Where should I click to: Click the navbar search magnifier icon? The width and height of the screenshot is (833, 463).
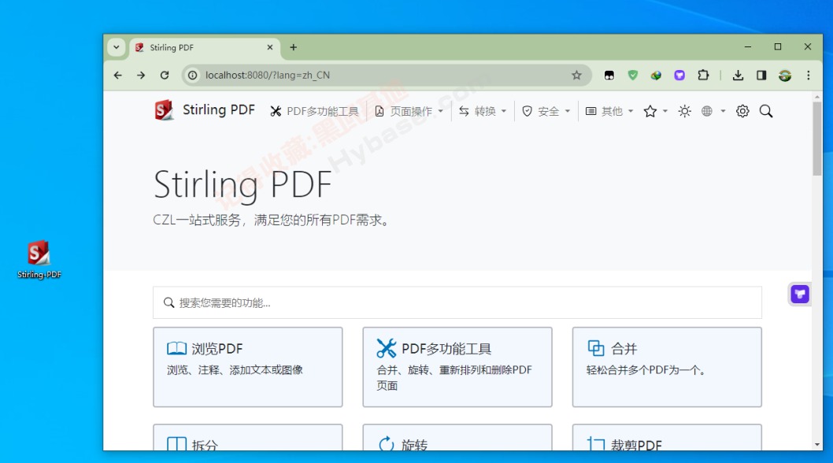(x=765, y=111)
